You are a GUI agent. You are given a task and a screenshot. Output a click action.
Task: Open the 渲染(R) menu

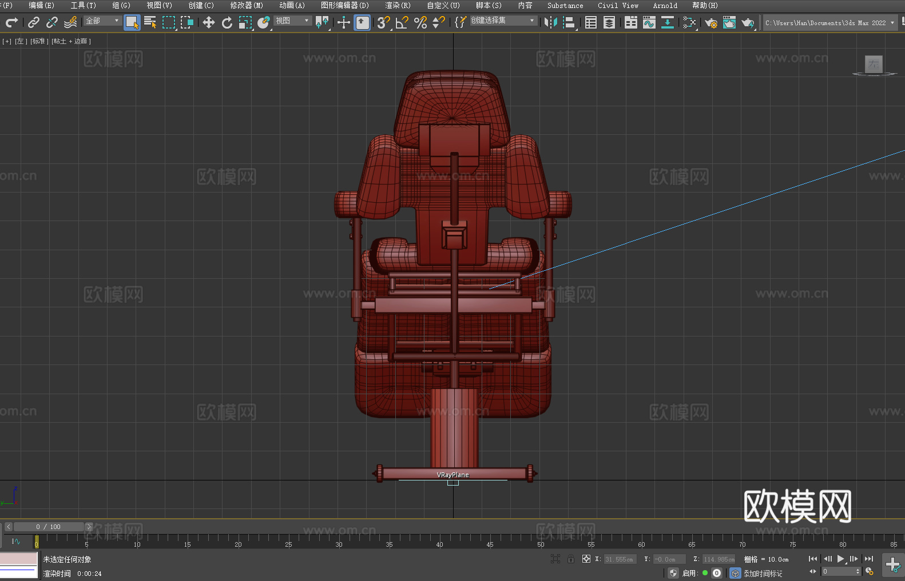click(x=398, y=5)
